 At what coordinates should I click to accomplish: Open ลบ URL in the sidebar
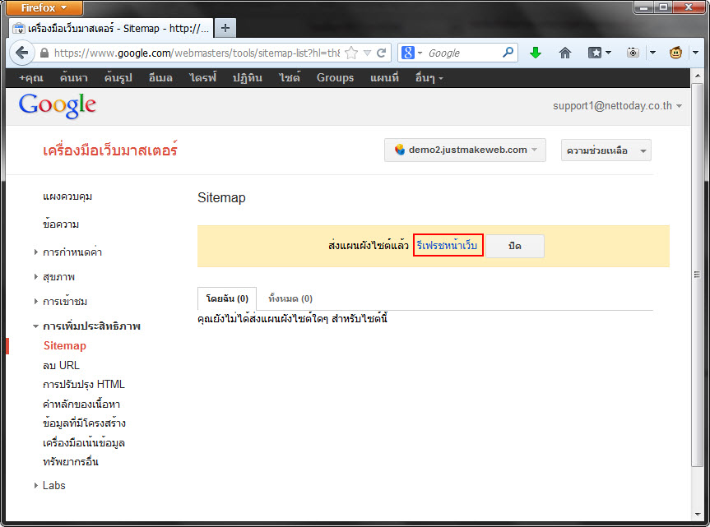click(x=61, y=365)
